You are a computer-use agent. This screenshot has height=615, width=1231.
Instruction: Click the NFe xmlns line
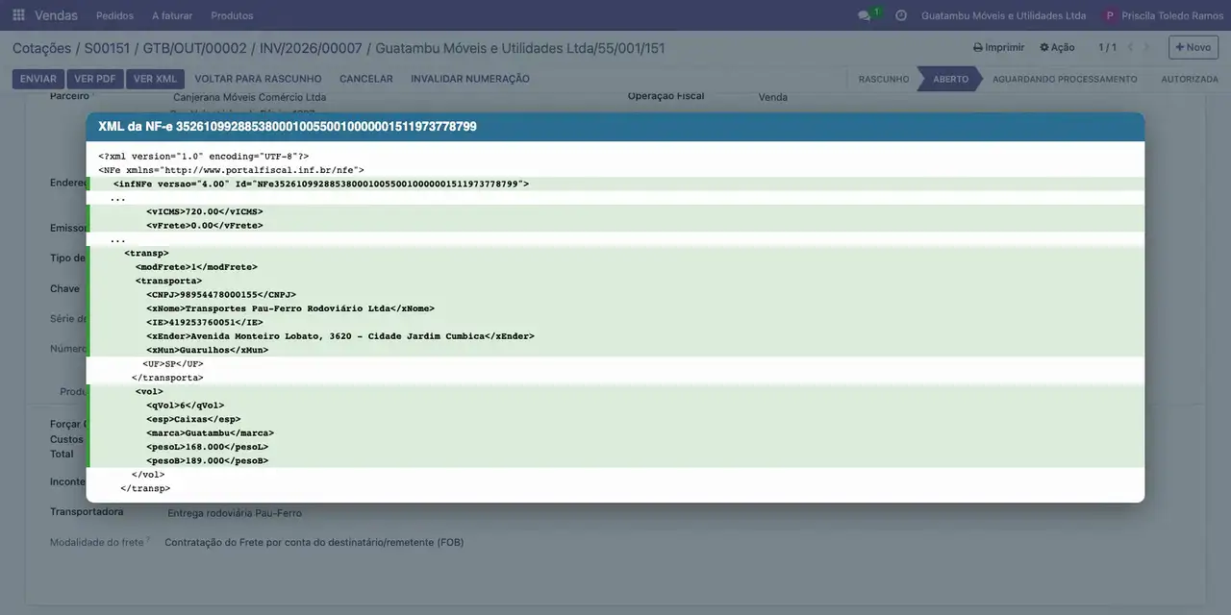pyautogui.click(x=231, y=170)
